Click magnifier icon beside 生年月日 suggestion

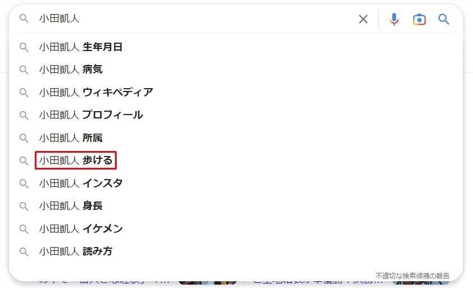point(24,47)
